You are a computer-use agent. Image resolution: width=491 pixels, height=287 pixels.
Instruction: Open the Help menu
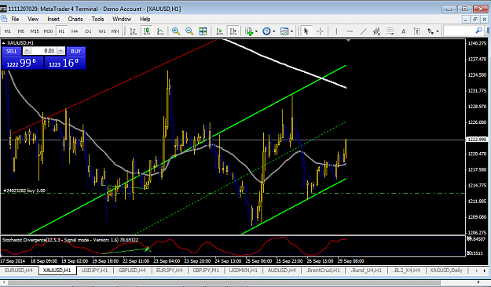145,19
